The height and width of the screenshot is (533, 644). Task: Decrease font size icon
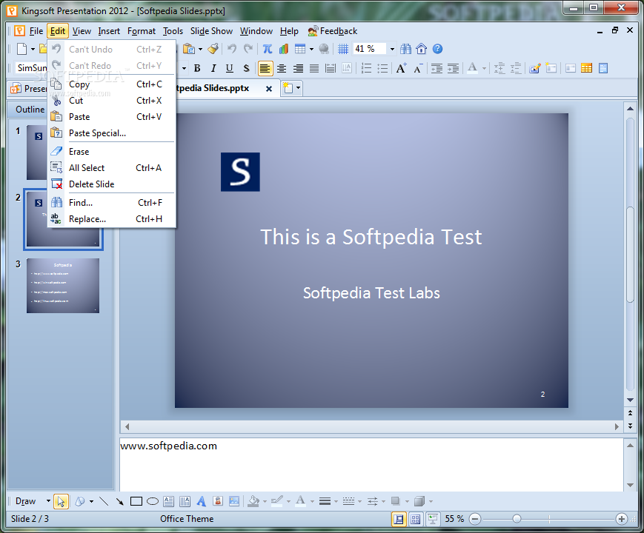click(418, 68)
